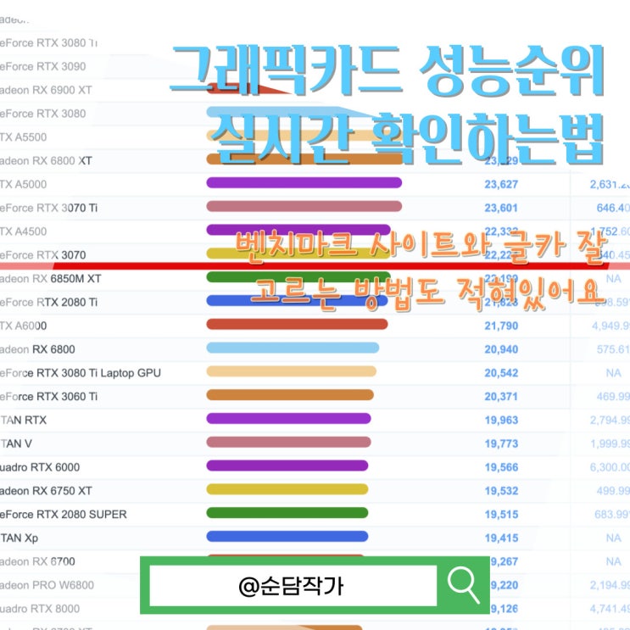Click the price value 575.61
Screen dimensions: 630x630
tap(613, 349)
